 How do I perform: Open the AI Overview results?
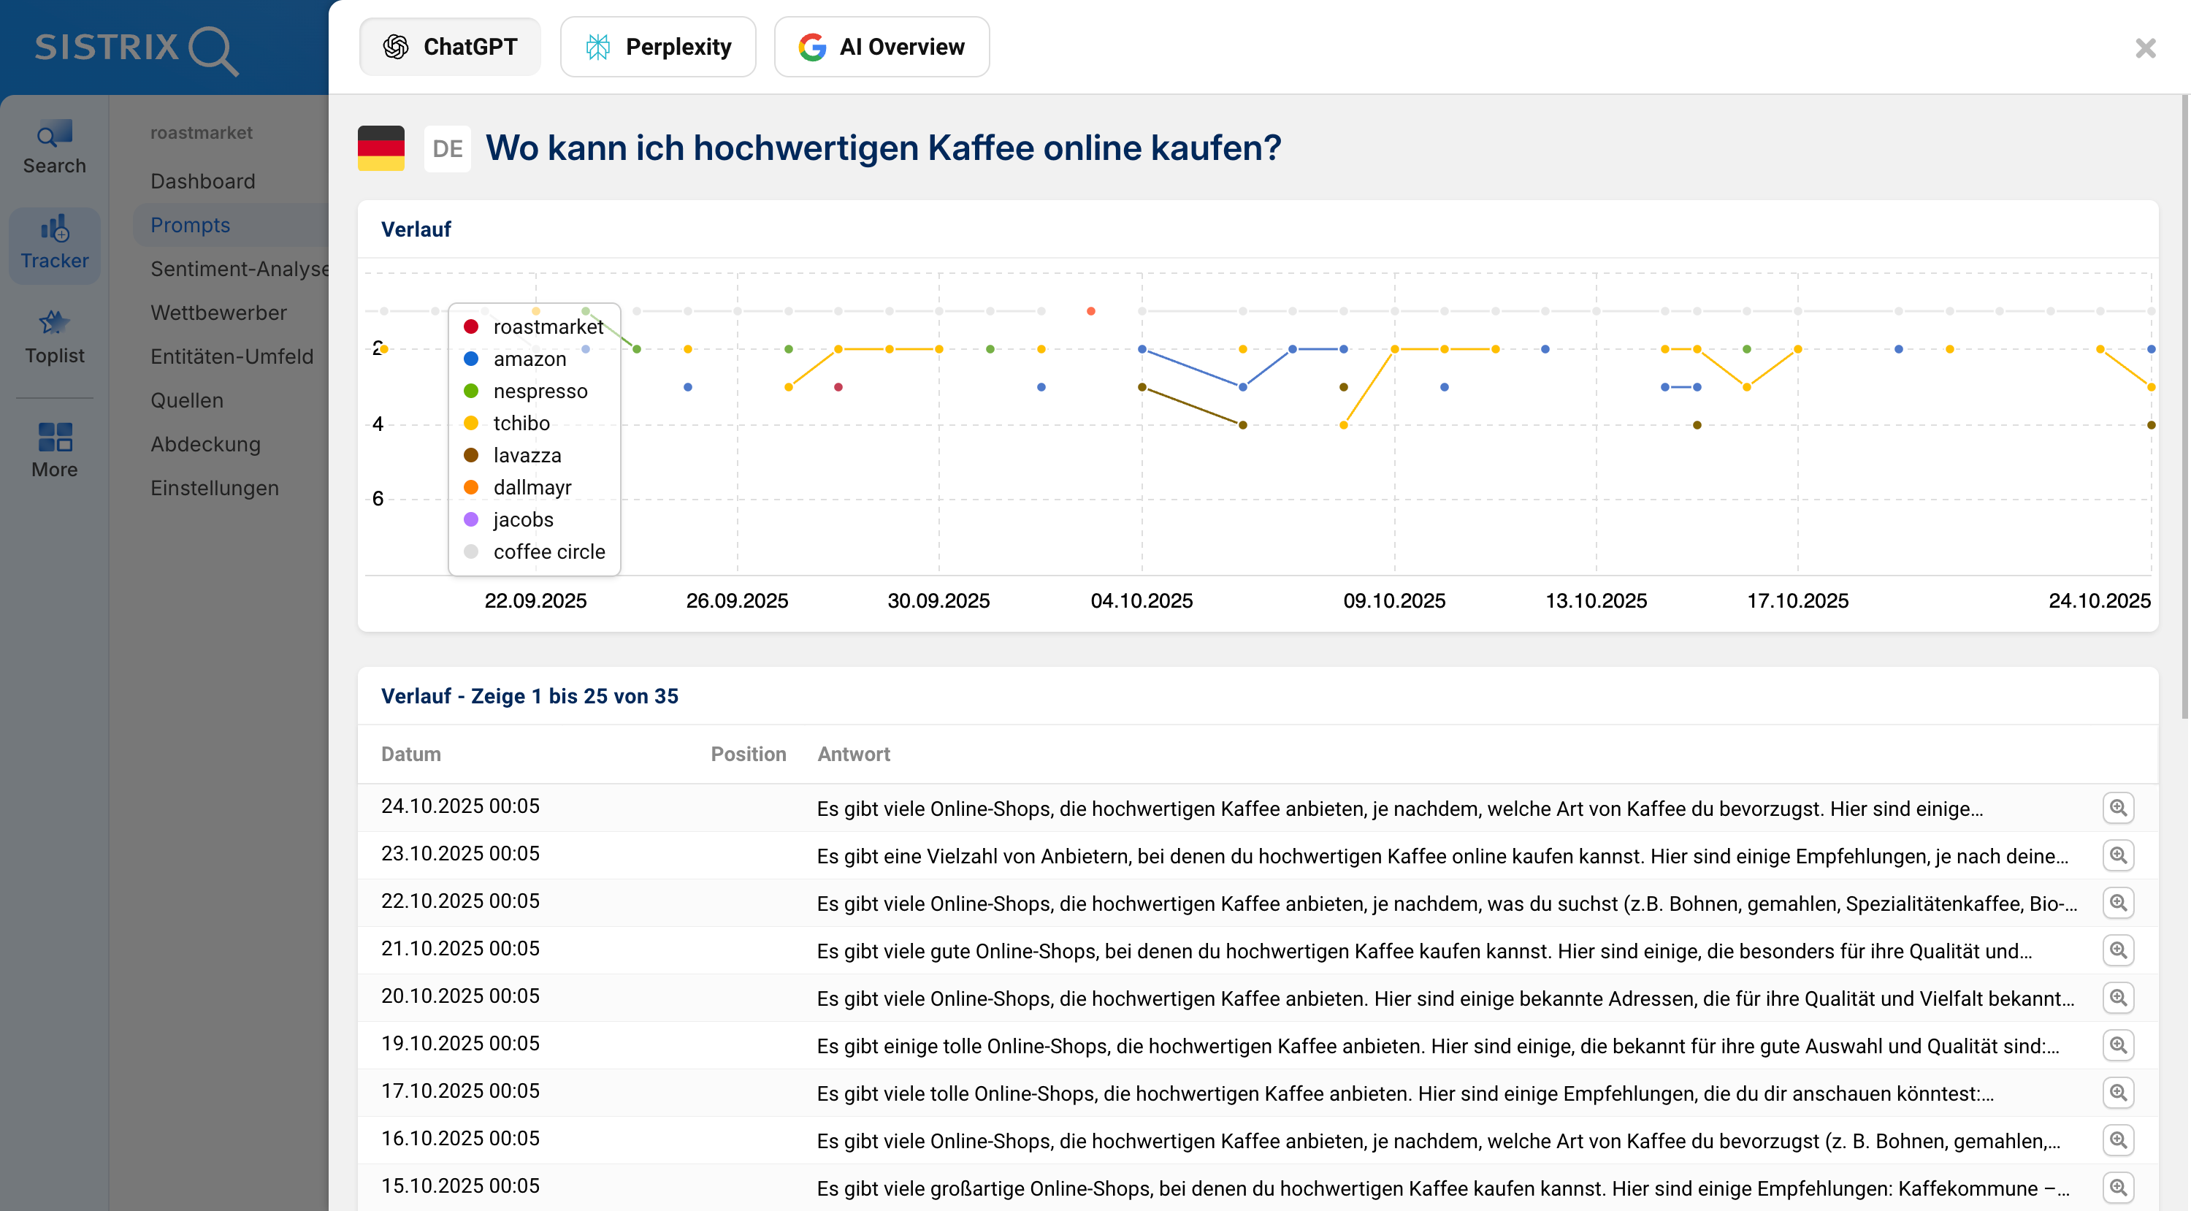tap(882, 47)
